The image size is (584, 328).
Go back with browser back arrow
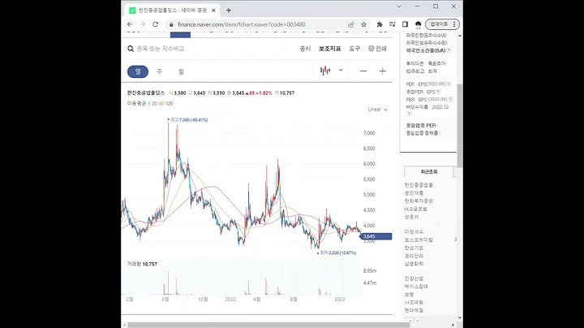tap(130, 24)
